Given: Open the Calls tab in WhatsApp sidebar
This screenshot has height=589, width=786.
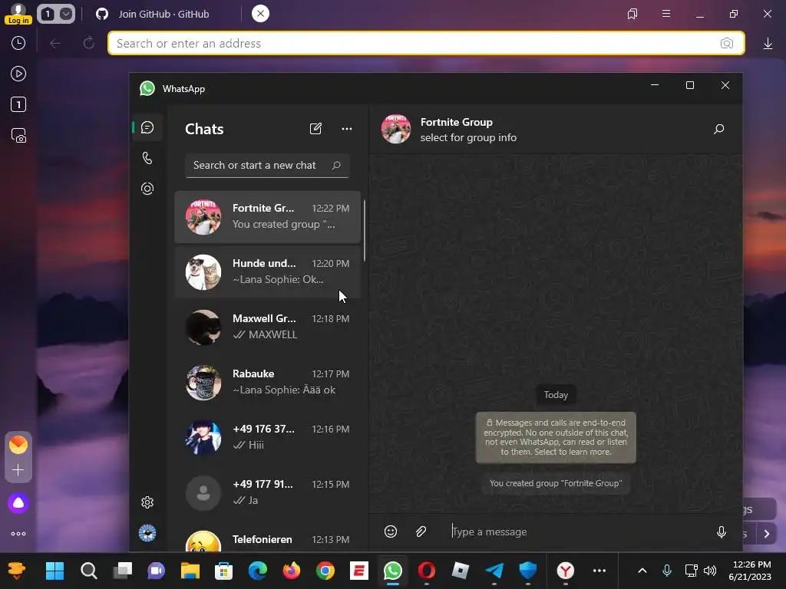Looking at the screenshot, I should click(x=147, y=158).
